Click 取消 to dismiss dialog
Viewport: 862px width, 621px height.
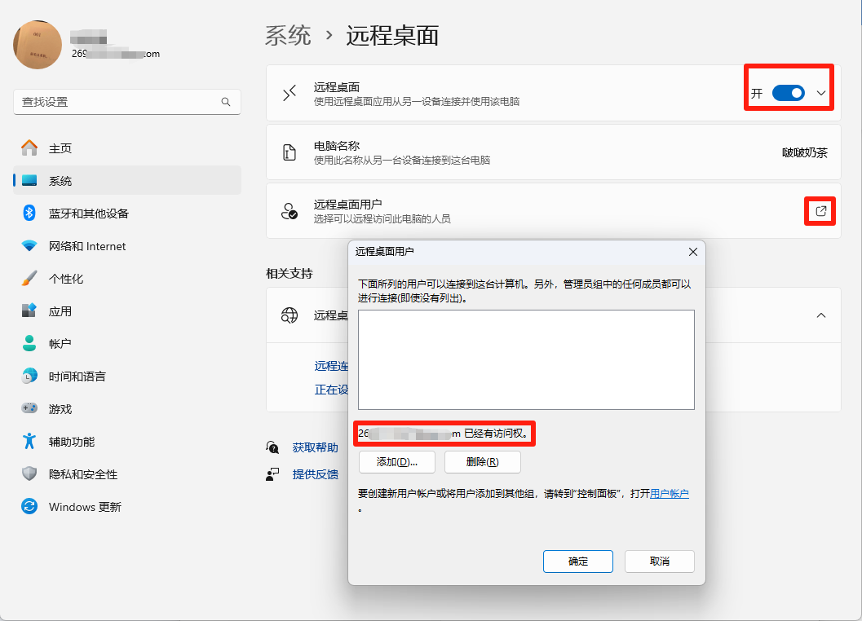point(659,561)
